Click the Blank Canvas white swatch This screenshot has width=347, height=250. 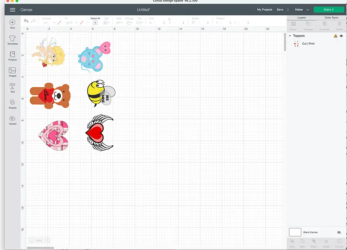coord(295,232)
